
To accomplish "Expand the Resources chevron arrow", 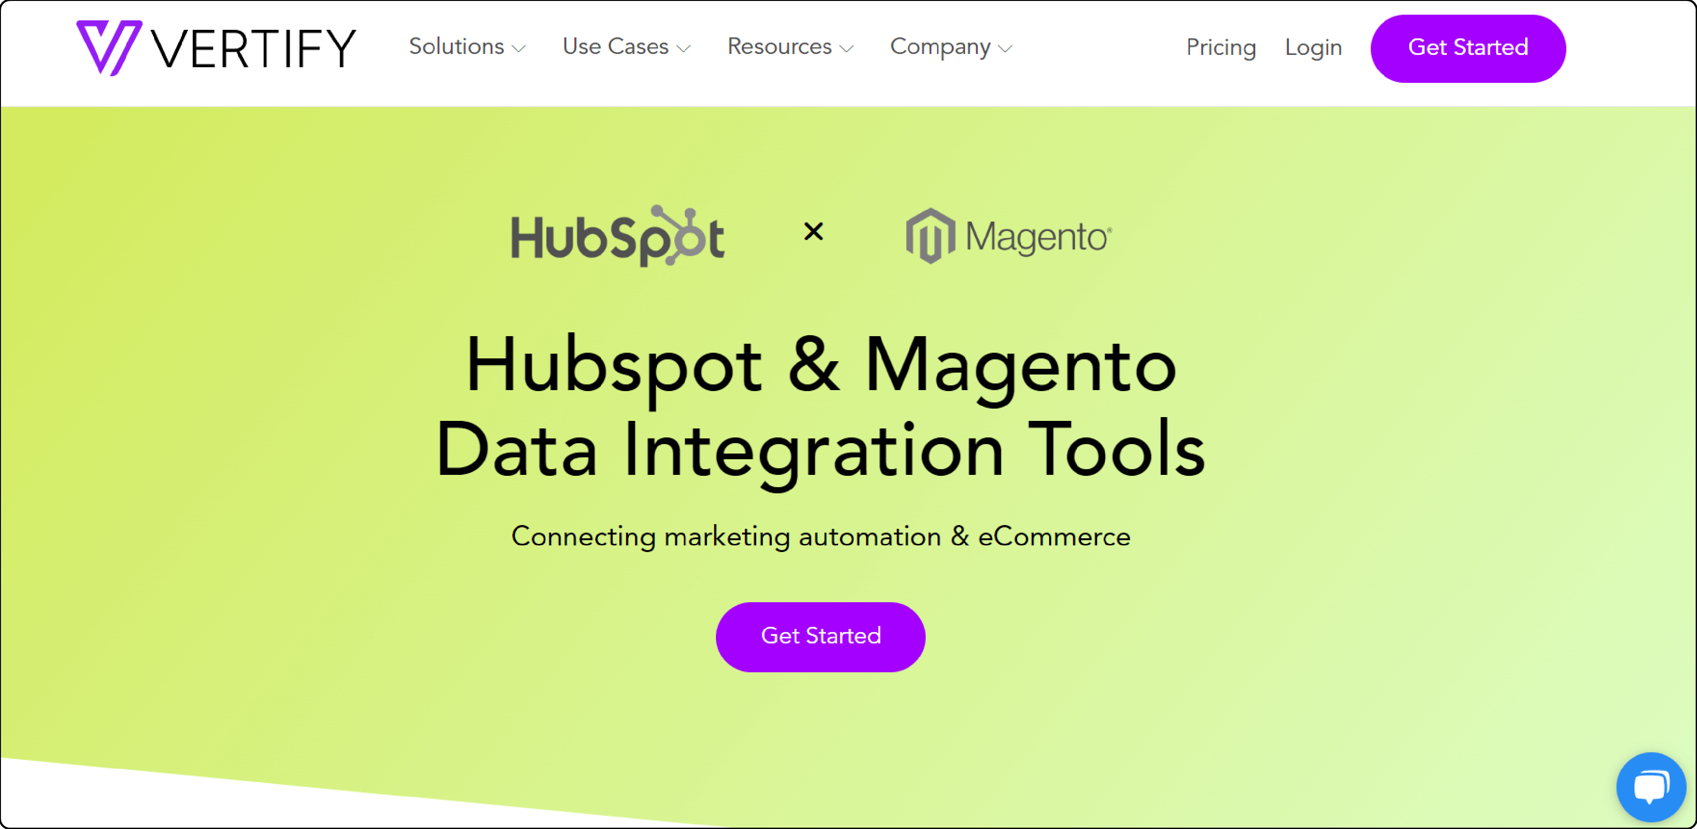I will (847, 49).
